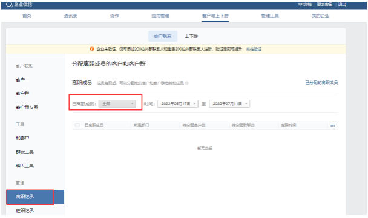Click the API文档 link in header
The image size is (368, 218).
tap(304, 4)
